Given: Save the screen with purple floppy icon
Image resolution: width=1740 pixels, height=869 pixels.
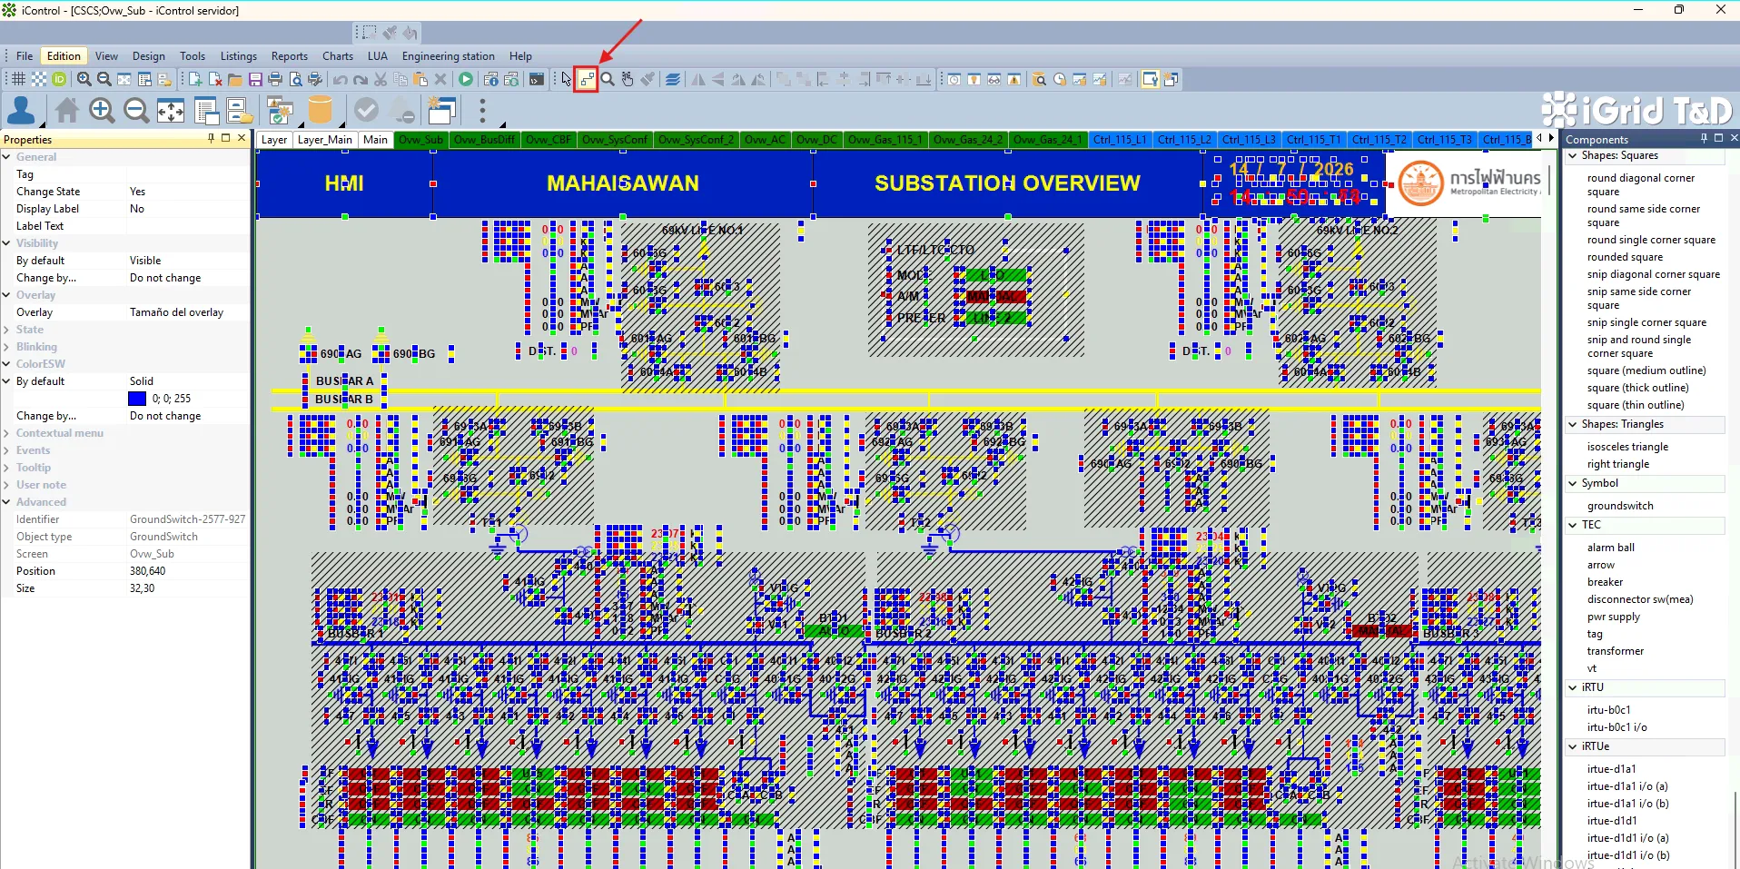Looking at the screenshot, I should coord(255,80).
